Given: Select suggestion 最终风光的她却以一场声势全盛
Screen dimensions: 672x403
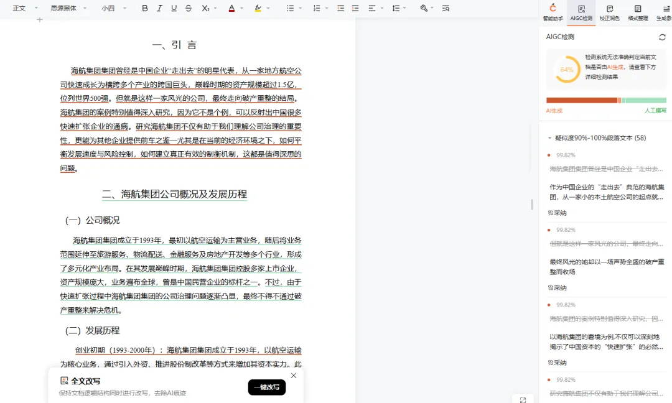Looking at the screenshot, I should click(x=607, y=267).
